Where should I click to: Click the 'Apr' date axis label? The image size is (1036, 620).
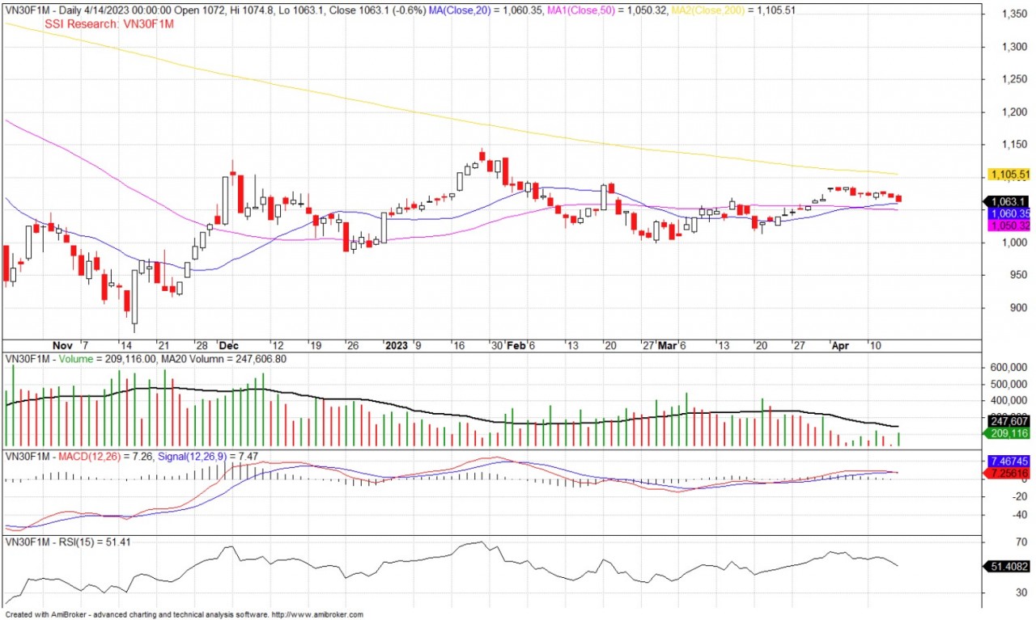pyautogui.click(x=840, y=344)
